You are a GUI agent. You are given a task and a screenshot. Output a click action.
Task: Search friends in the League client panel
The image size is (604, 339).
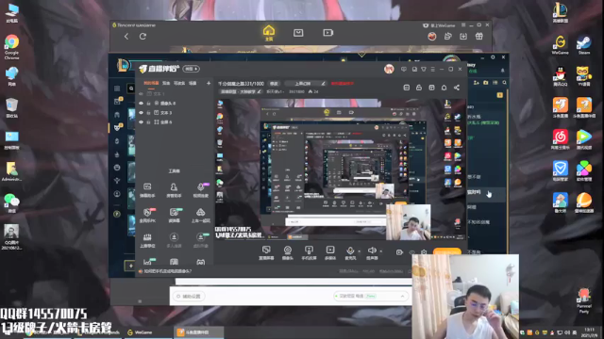(x=504, y=83)
